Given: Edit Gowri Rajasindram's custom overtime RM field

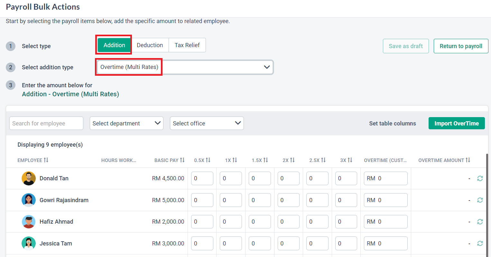Looking at the screenshot, I should (386, 200).
